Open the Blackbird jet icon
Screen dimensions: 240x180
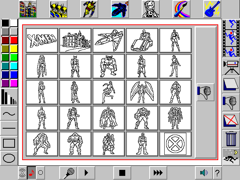click(120, 9)
